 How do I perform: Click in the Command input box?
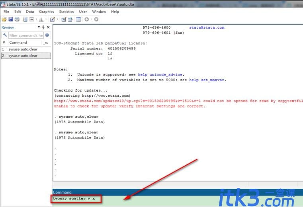178,201
